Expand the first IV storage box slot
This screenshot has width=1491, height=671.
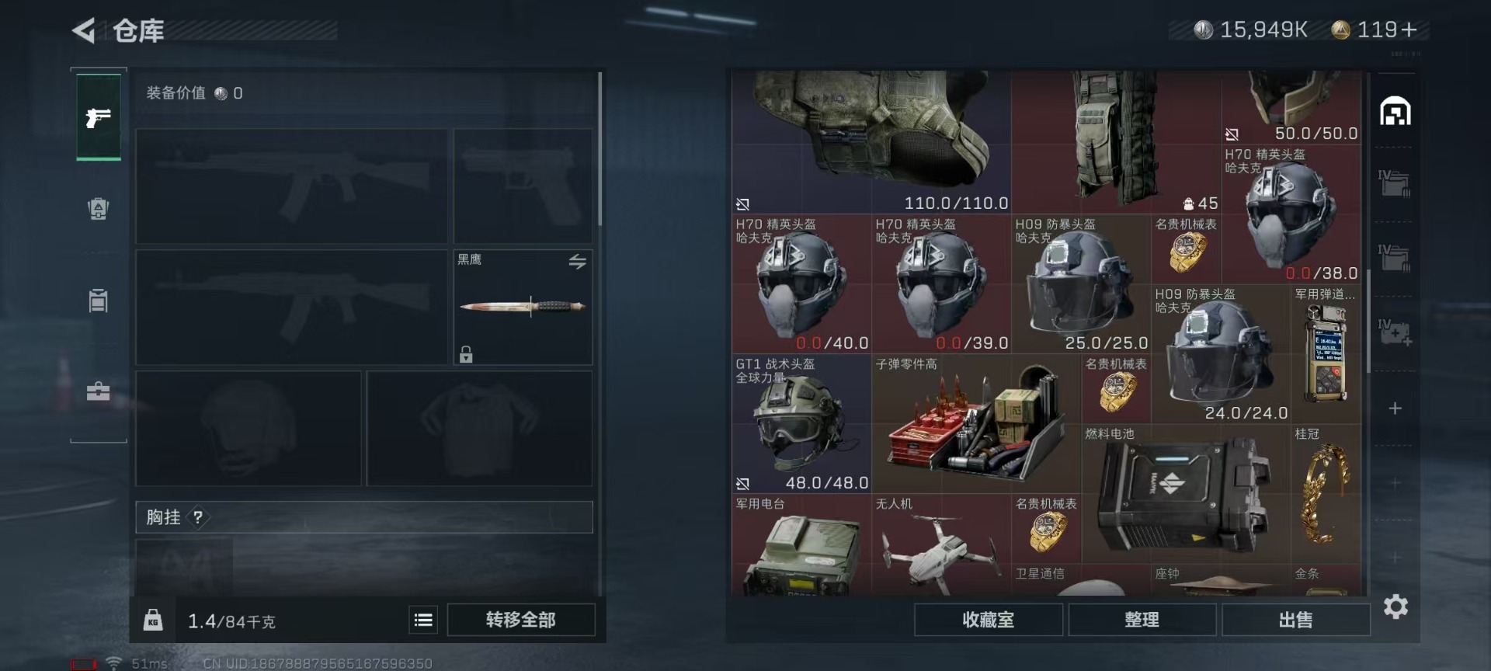1395,183
